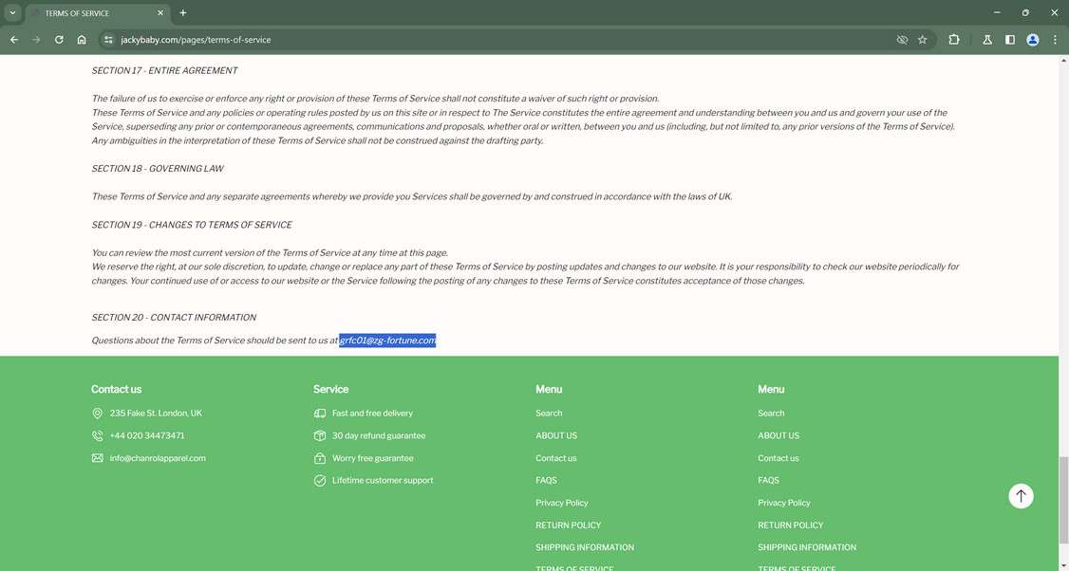Minimize the Chrome window
The image size is (1069, 571).
(997, 12)
